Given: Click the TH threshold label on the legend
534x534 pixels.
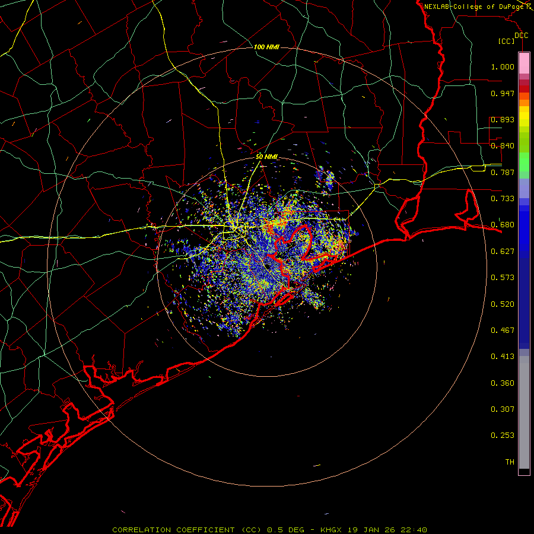Looking at the screenshot, I should [x=510, y=462].
